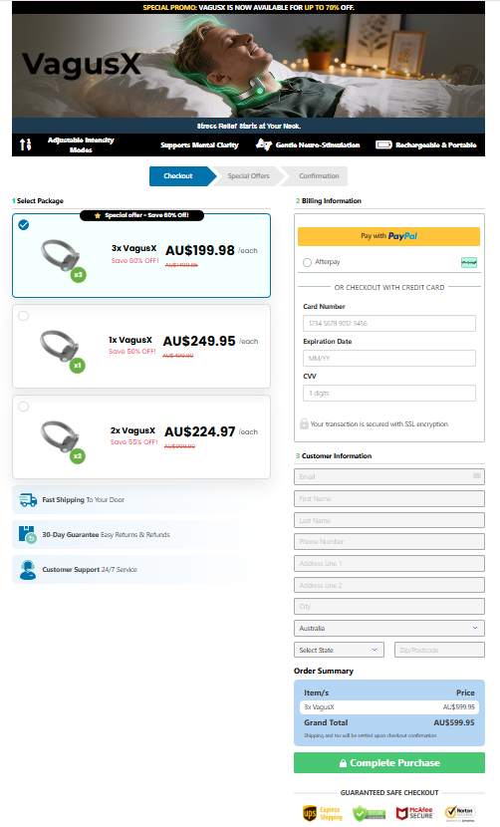Select the 2x VagusX package radio

click(23, 407)
